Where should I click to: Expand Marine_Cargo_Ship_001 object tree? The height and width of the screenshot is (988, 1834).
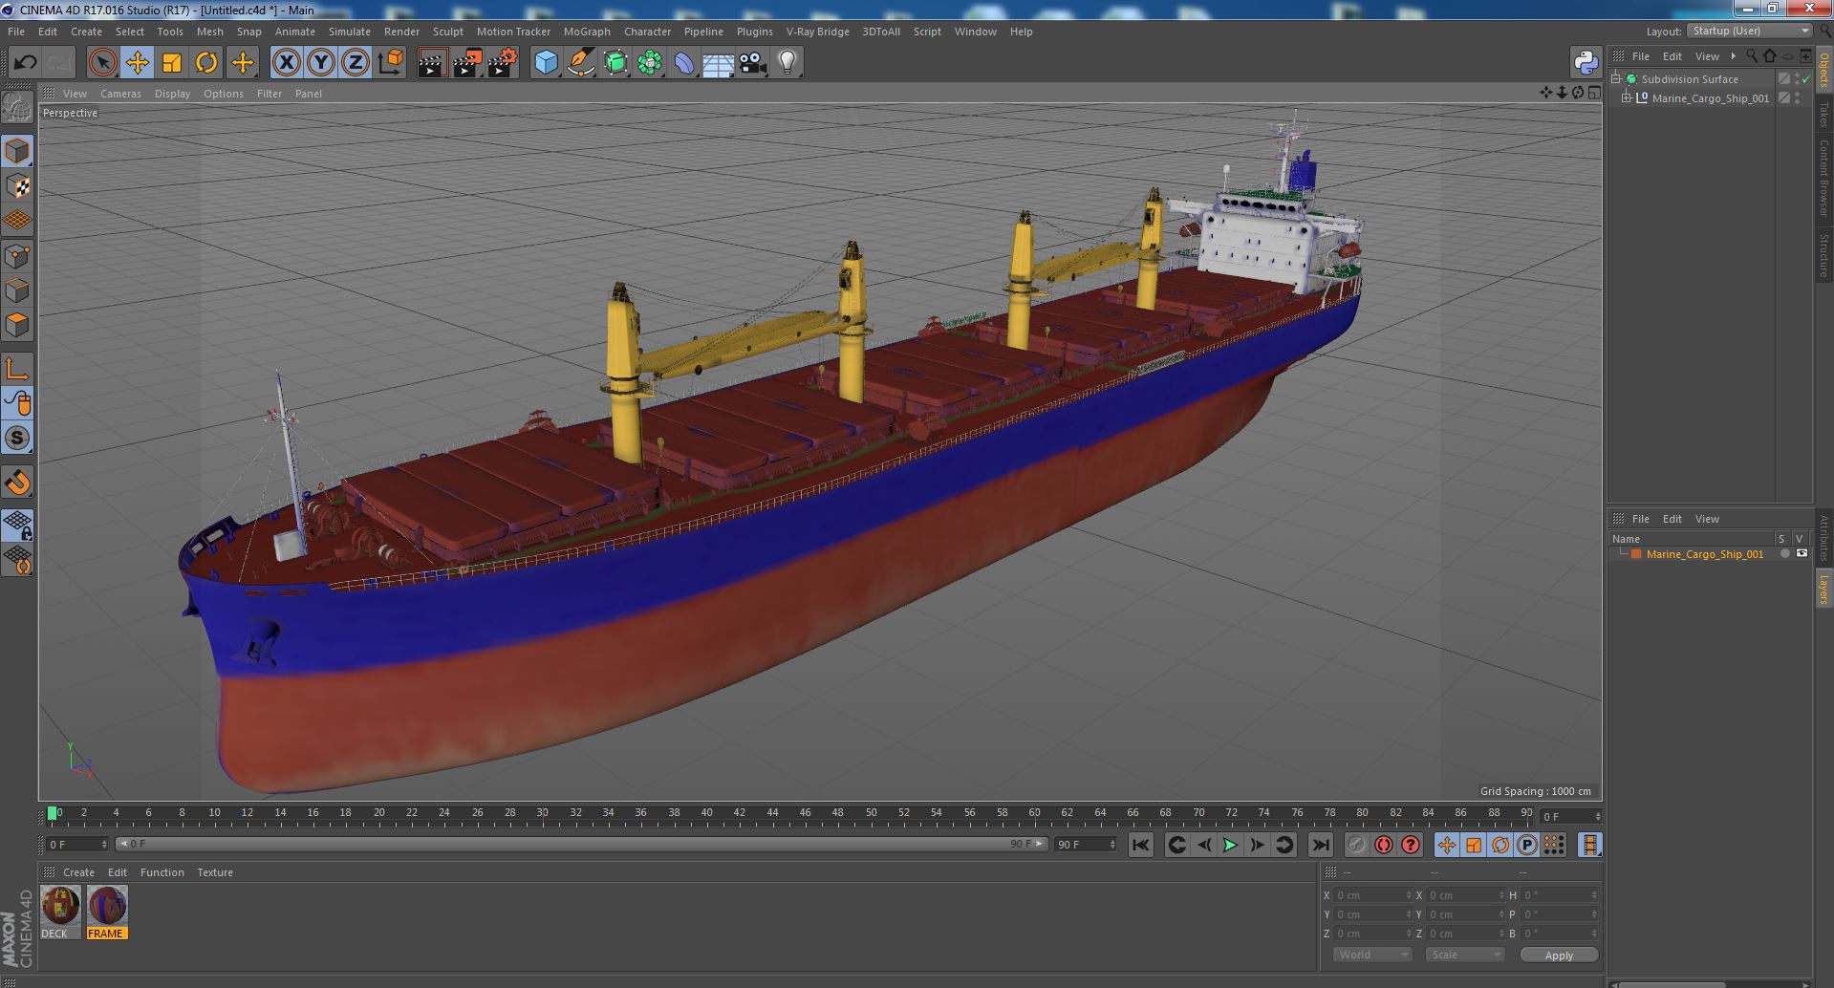pyautogui.click(x=1627, y=97)
